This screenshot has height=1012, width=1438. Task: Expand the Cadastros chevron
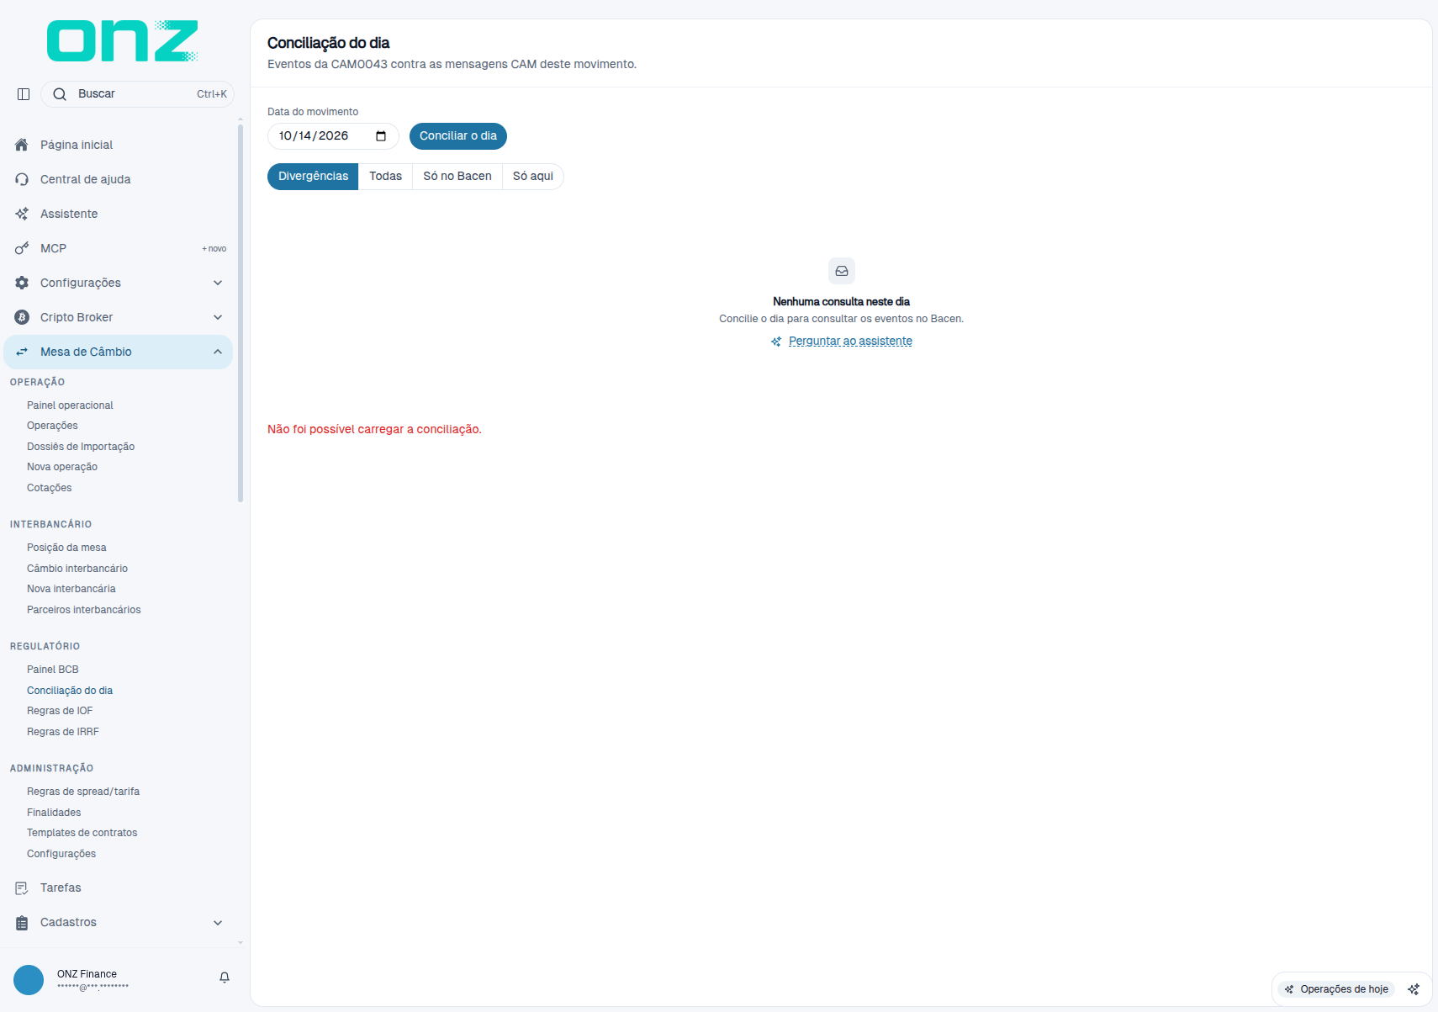coord(218,922)
